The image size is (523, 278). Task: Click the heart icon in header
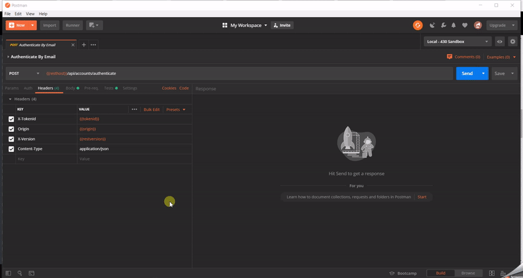[x=465, y=25]
